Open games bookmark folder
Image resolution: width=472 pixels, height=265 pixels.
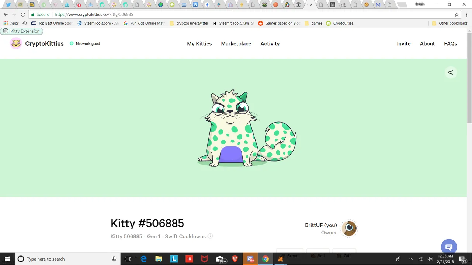[x=313, y=23]
